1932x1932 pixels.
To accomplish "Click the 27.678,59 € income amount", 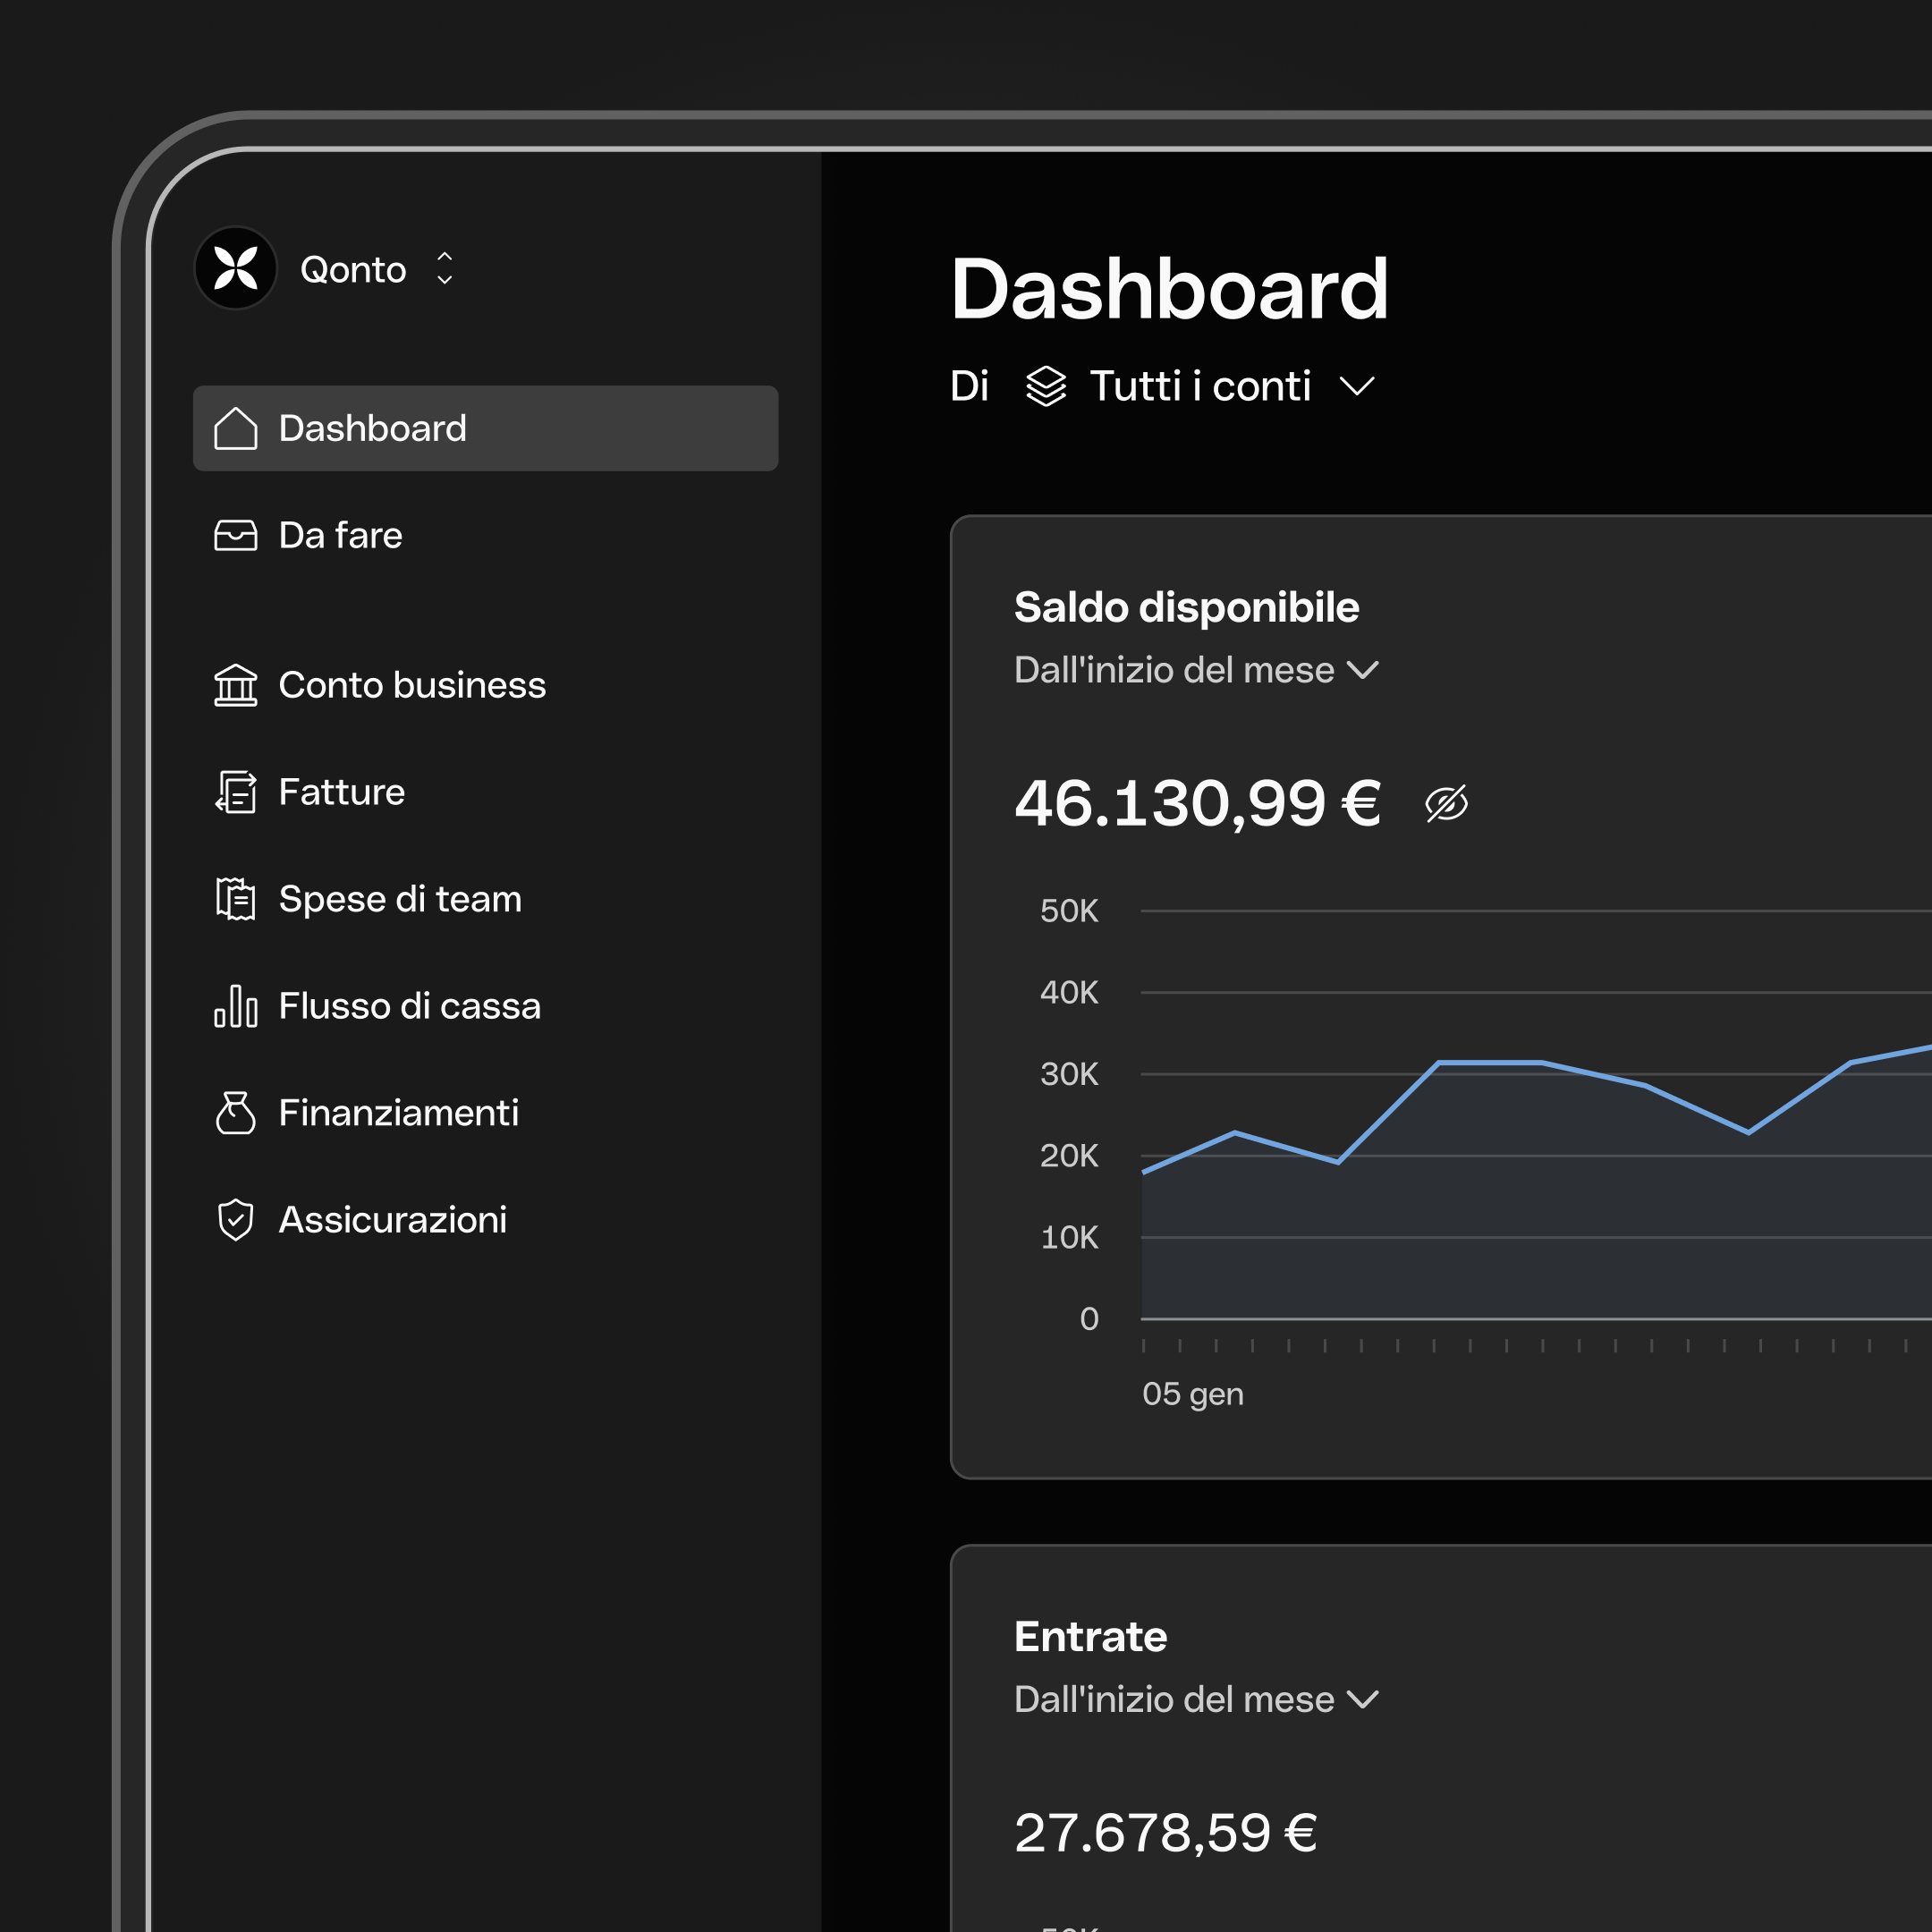I will [1166, 1832].
